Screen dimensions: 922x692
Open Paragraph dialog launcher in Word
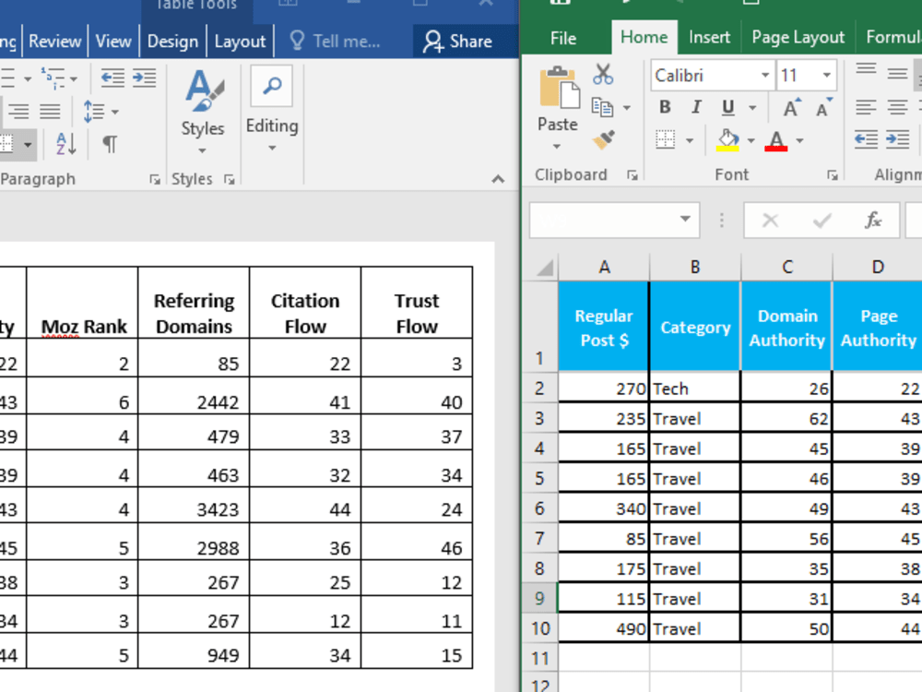[155, 180]
